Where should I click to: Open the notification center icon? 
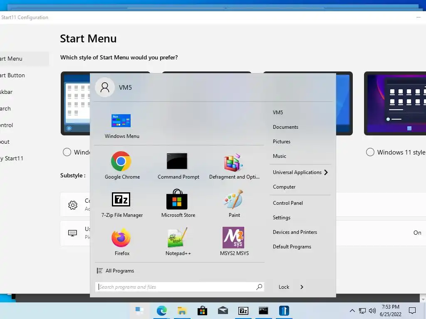click(x=412, y=311)
